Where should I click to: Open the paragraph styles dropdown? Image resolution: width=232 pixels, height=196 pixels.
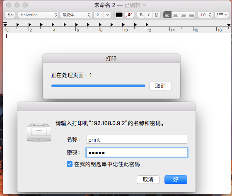click(x=10, y=15)
